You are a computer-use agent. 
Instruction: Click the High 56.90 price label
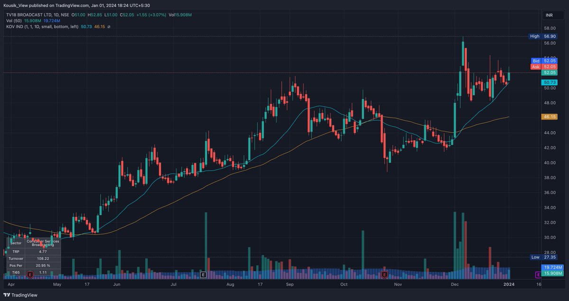(x=543, y=36)
